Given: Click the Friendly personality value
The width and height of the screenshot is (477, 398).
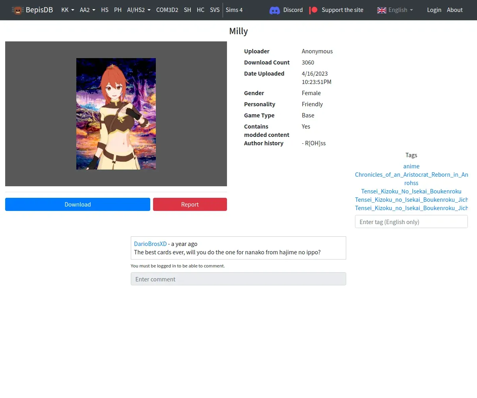Looking at the screenshot, I should coord(312,104).
